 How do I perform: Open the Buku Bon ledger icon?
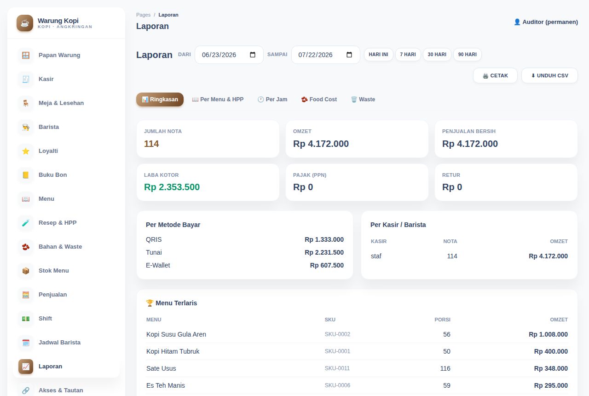(26, 175)
